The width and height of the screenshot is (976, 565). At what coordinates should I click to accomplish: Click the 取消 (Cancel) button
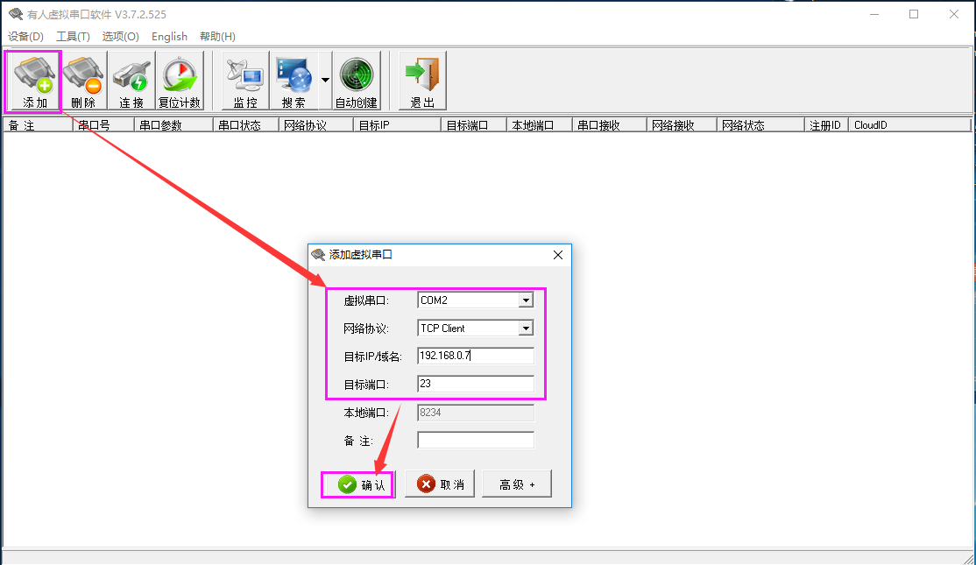click(x=440, y=484)
